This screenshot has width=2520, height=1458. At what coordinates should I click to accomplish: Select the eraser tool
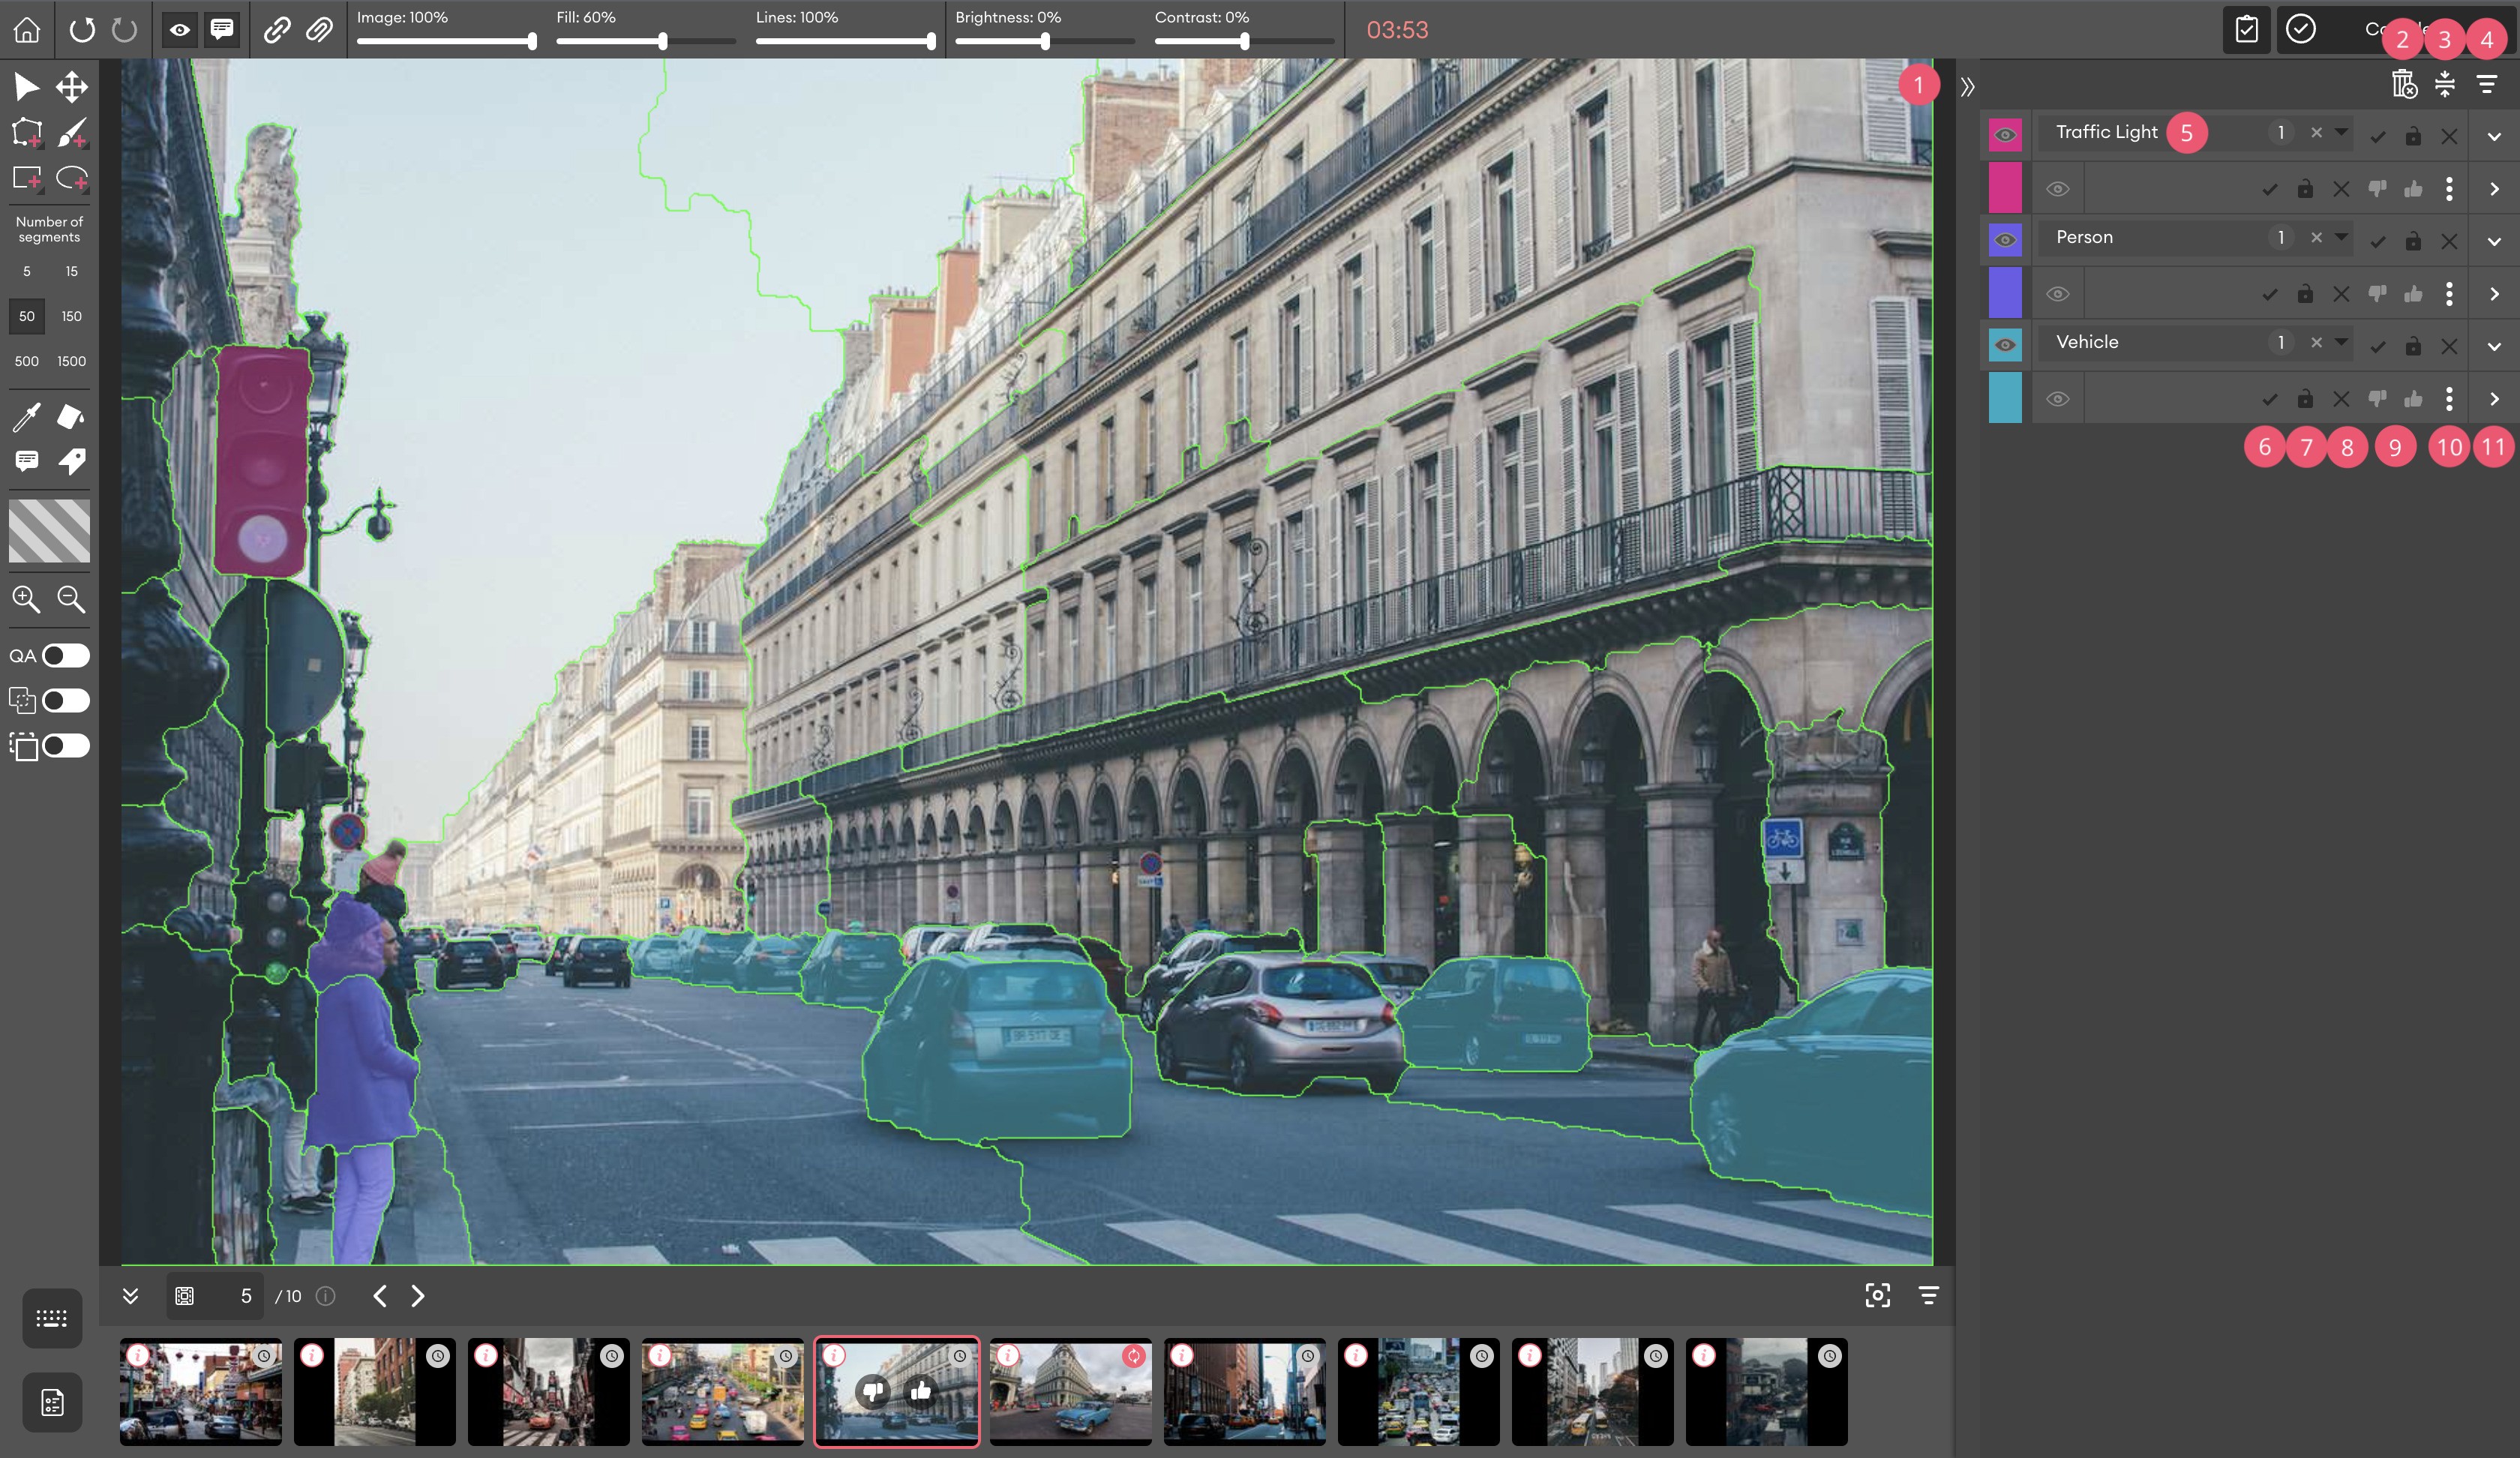click(71, 416)
